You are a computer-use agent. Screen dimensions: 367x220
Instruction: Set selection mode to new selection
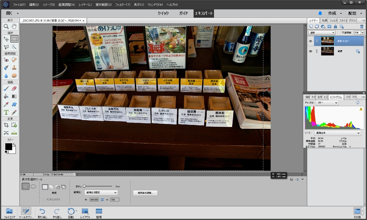tap(45, 187)
